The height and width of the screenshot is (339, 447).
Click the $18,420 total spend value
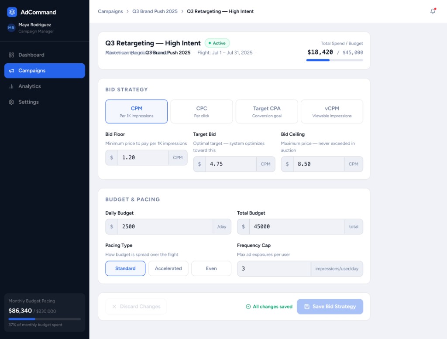(x=320, y=52)
